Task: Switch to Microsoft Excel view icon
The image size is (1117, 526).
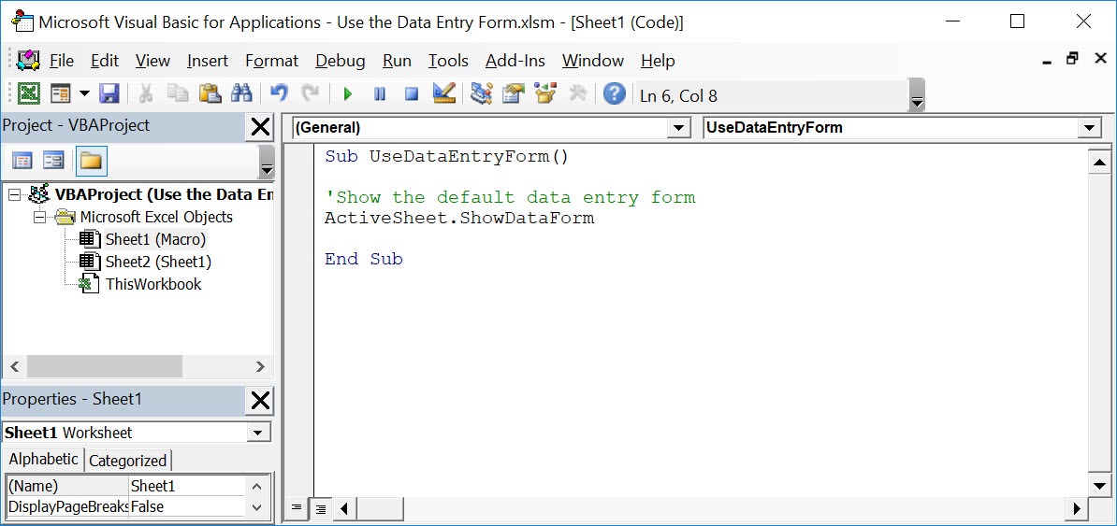Action: (x=28, y=93)
